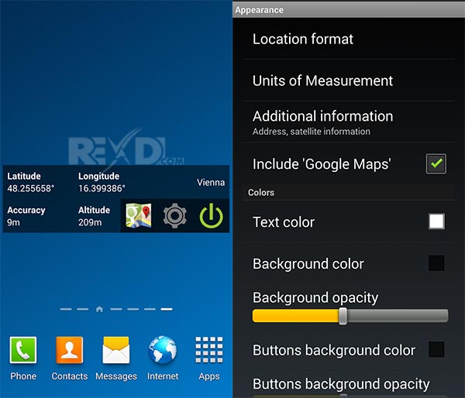This screenshot has height=398, width=465.
Task: Select the Longitude value 16.399386°
Action: (102, 188)
